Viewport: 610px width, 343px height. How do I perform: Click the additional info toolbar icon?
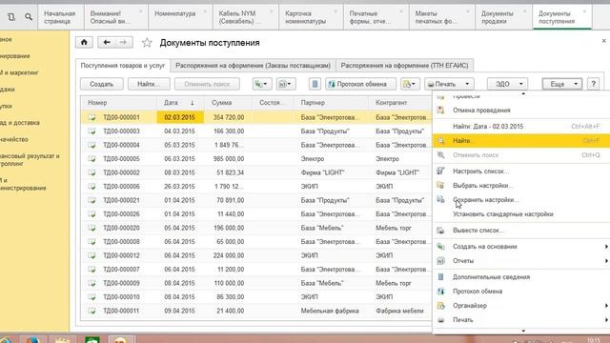pyautogui.click(x=315, y=84)
